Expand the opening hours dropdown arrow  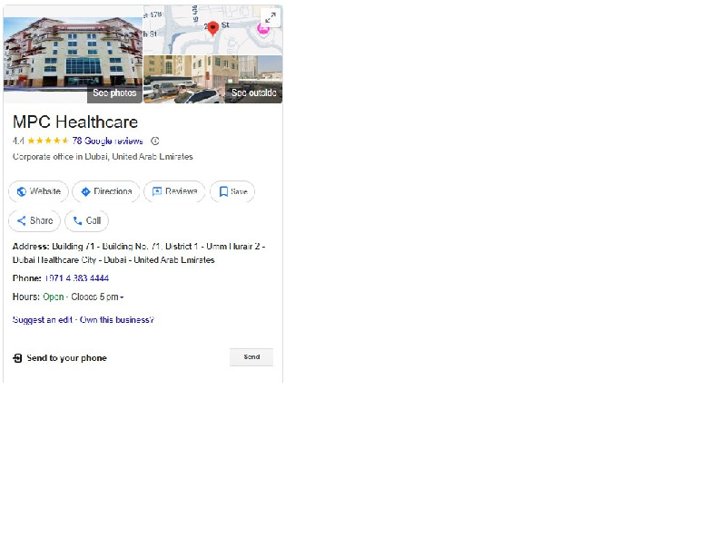tap(122, 297)
